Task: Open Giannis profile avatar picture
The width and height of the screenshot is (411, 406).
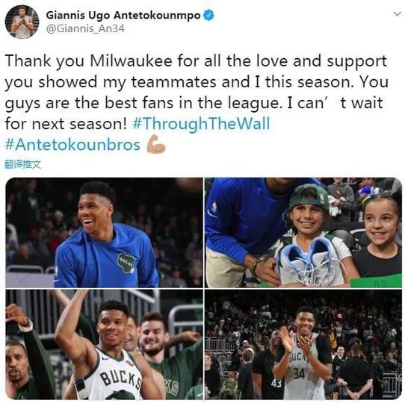Action: pos(22,22)
